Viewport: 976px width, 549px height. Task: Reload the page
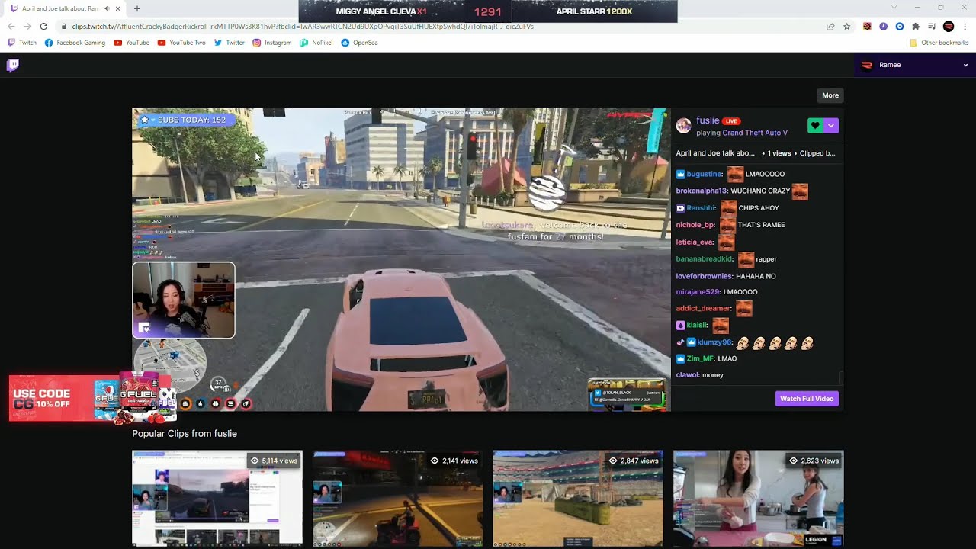pyautogui.click(x=43, y=27)
